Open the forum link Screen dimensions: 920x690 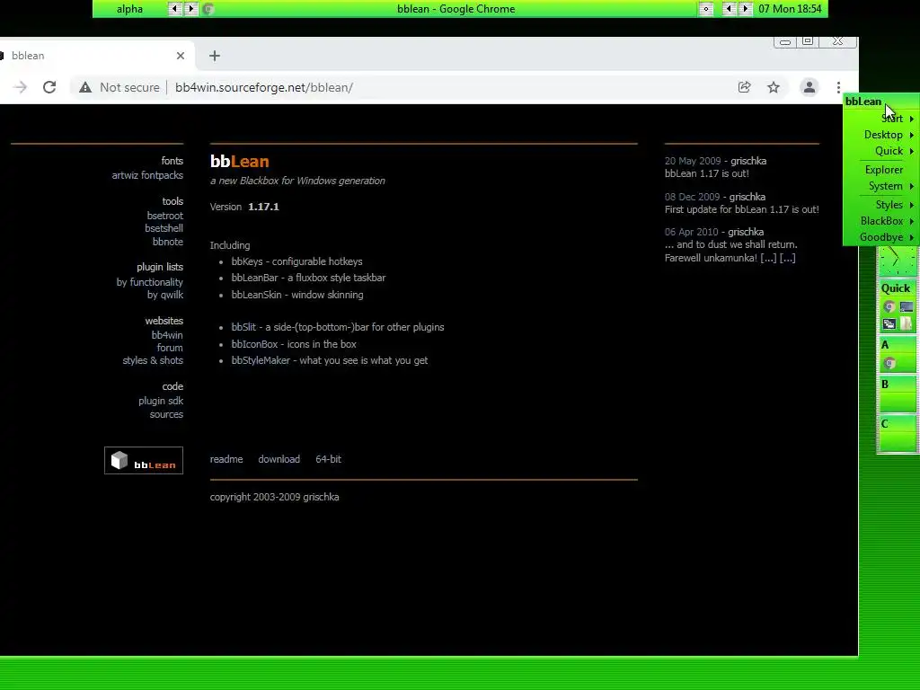[170, 348]
